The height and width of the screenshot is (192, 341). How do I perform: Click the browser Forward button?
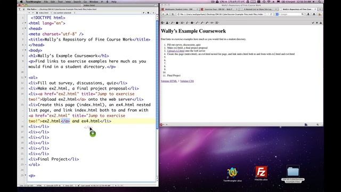coord(167,14)
